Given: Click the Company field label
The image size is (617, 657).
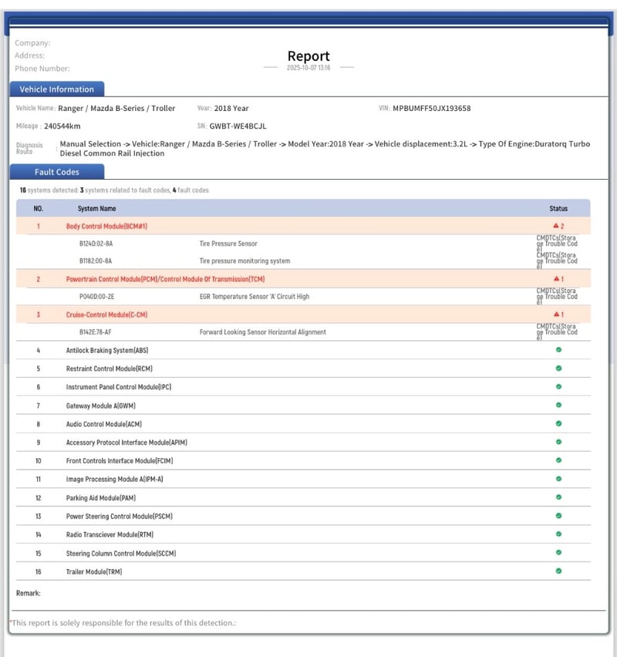Looking at the screenshot, I should tap(32, 42).
